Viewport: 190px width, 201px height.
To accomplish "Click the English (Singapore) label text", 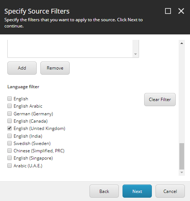I will tap(33, 158).
